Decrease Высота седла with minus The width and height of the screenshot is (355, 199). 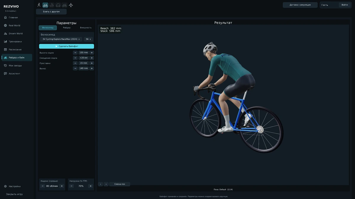(75, 53)
